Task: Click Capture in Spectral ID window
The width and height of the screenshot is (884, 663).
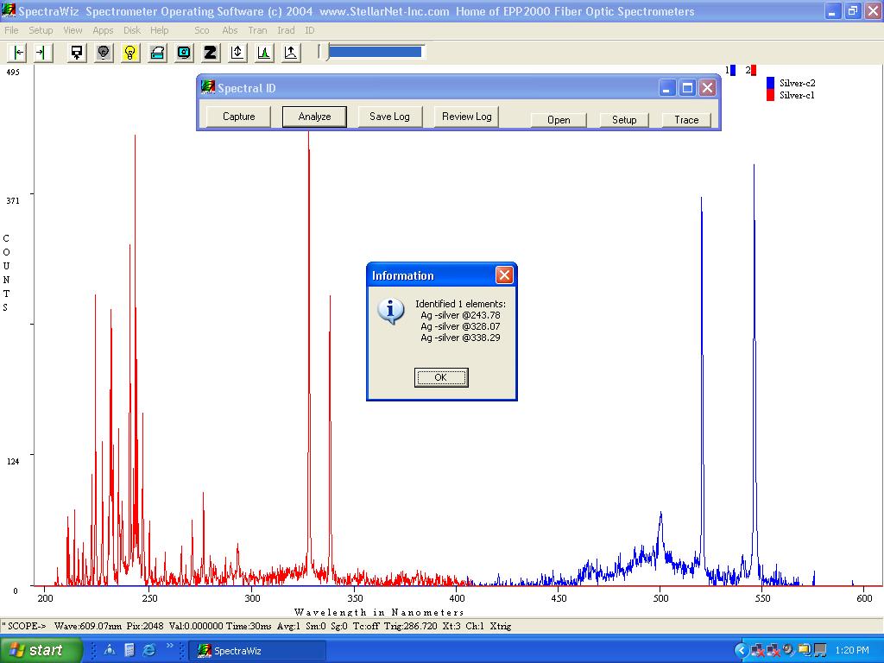Action: (x=238, y=117)
